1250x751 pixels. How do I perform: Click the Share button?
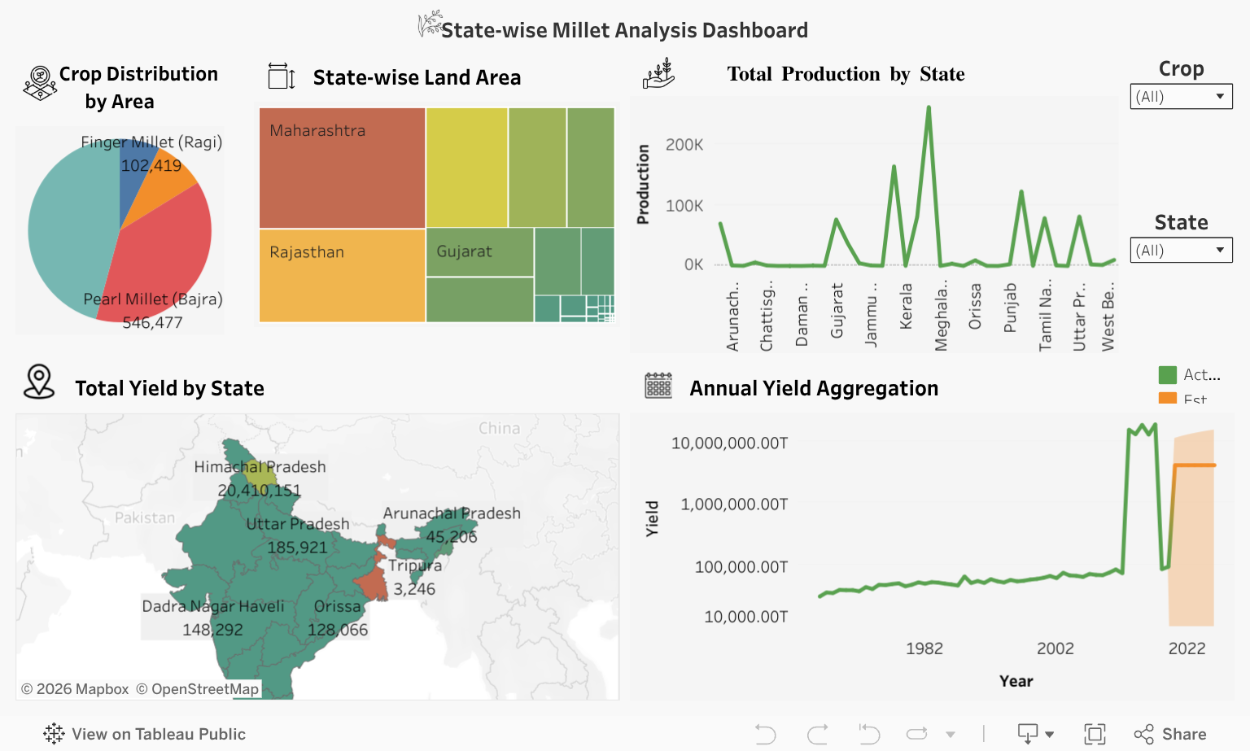(x=1170, y=735)
